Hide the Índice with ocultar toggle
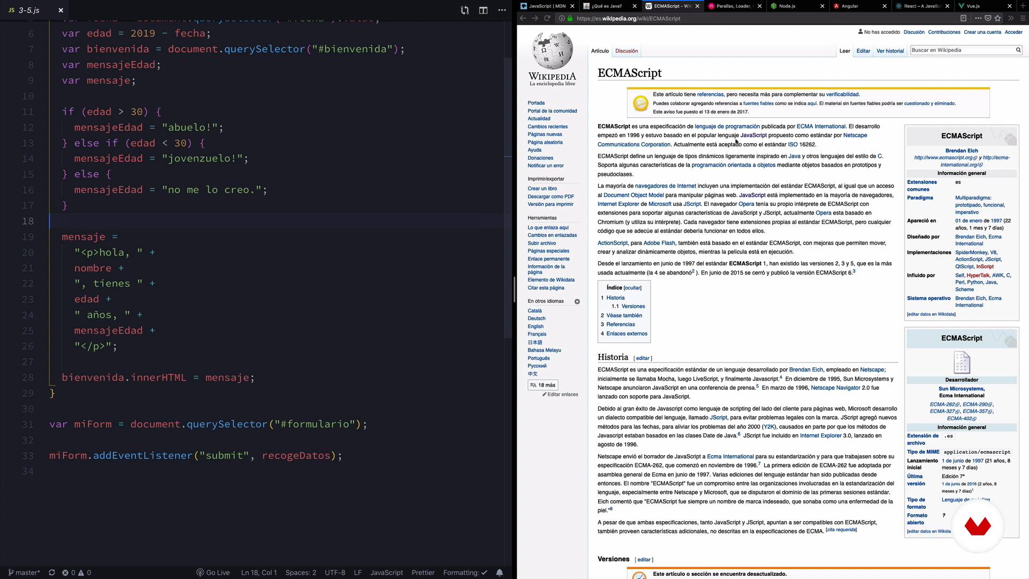Screen dimensions: 1029x579 click(632, 288)
